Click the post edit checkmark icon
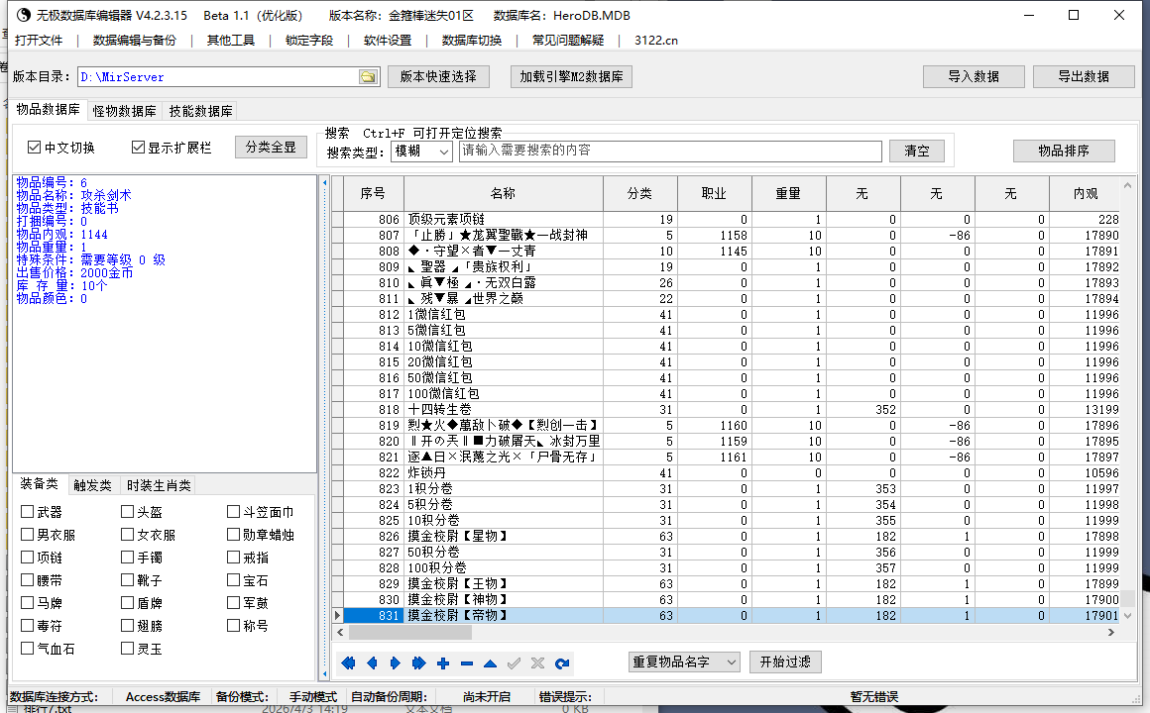Image resolution: width=1150 pixels, height=713 pixels. click(515, 663)
